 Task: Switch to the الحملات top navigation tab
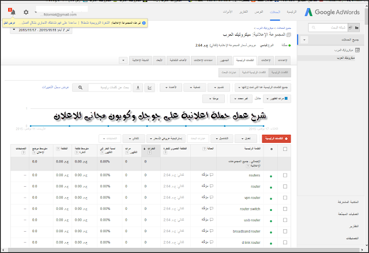point(275,12)
